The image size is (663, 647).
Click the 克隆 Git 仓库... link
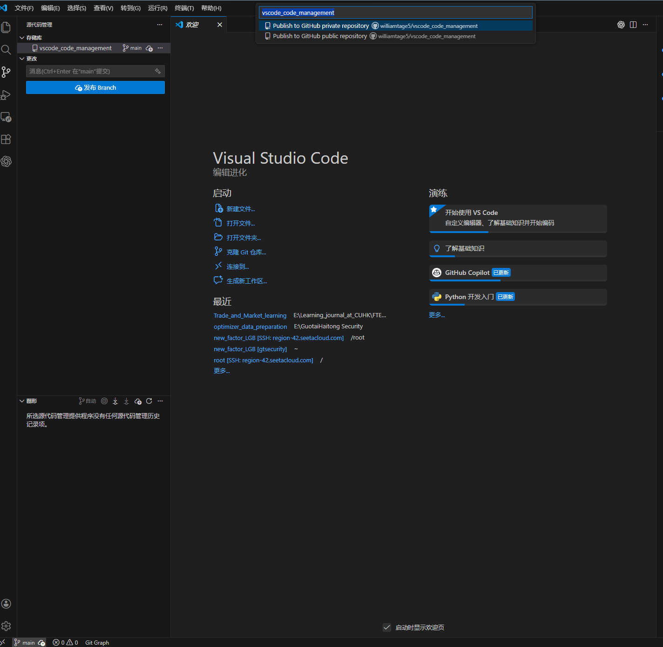(x=246, y=252)
